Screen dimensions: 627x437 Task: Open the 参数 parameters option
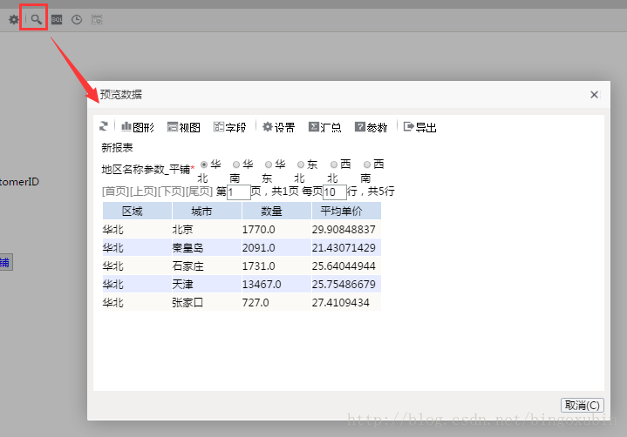371,127
